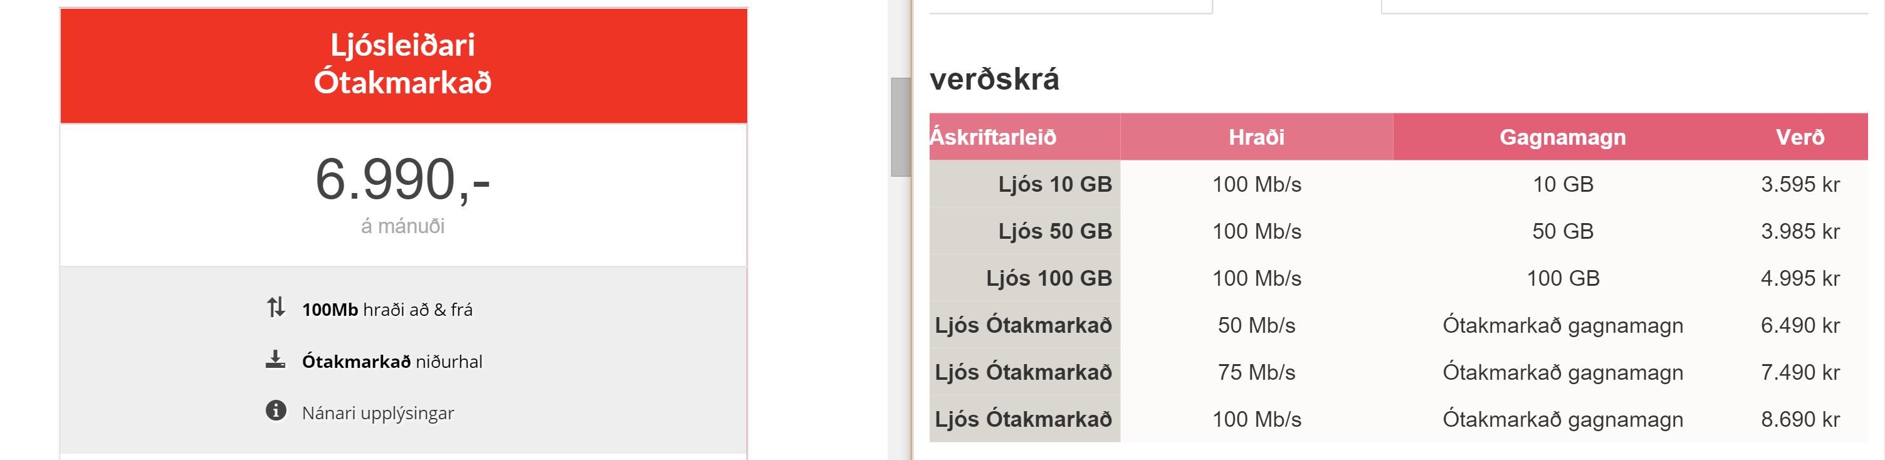Click the 7.490 kr price cell

[x=1799, y=372]
